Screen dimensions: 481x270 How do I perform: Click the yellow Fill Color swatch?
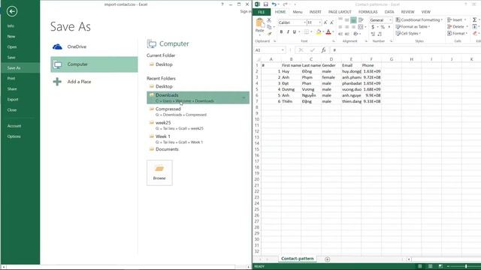319,31
